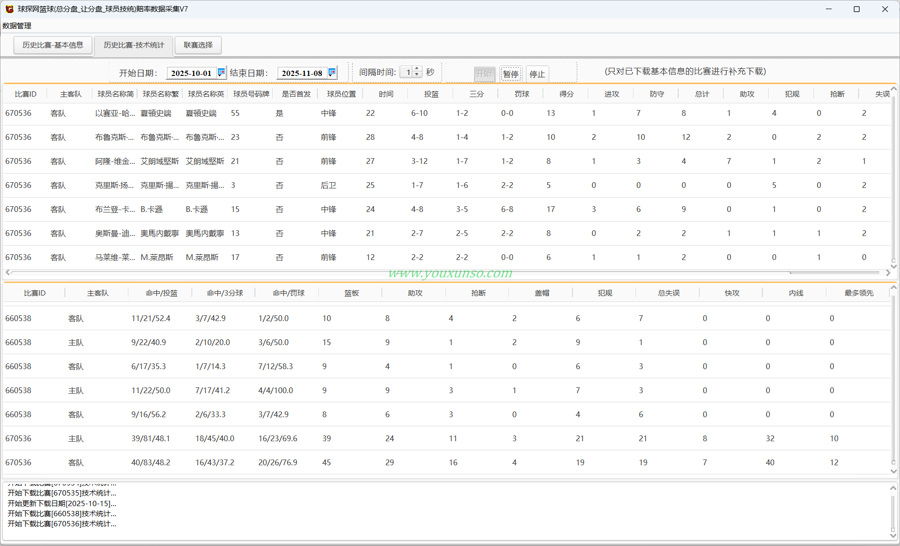This screenshot has height=546, width=900.
Task: Click 后卫 position cell
Action: coord(329,186)
